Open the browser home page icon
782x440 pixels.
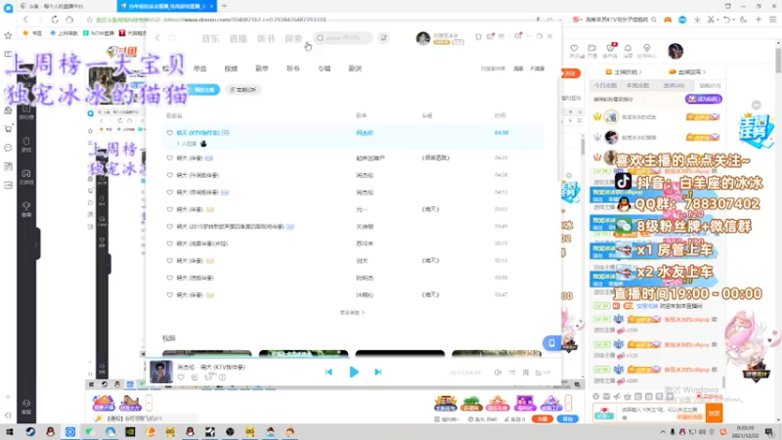[69, 20]
